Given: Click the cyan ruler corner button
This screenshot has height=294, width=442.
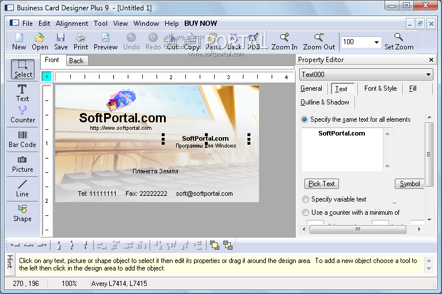Looking at the screenshot, I should pyautogui.click(x=47, y=76).
